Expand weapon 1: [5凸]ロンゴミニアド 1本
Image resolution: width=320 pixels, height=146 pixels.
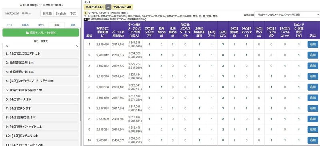(x=41, y=53)
